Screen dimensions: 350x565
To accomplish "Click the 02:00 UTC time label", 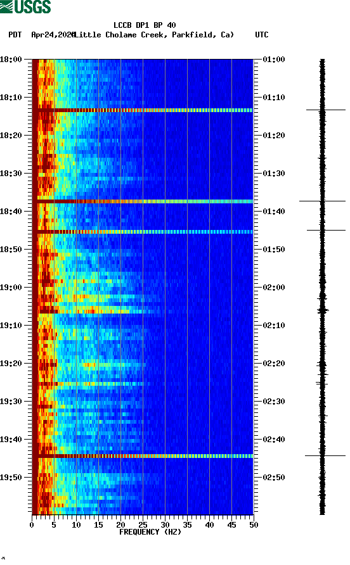I will tap(274, 287).
